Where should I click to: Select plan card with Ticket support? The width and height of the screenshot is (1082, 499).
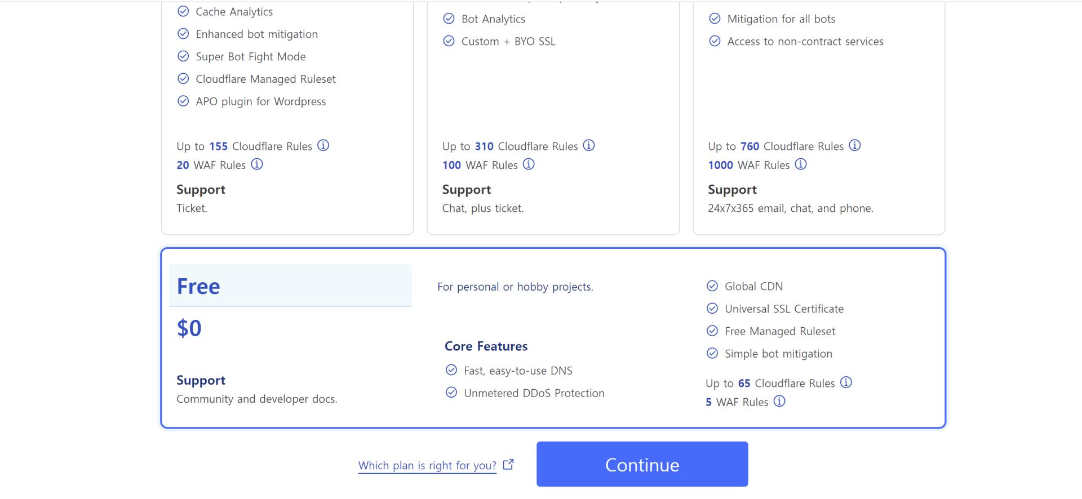tap(287, 117)
